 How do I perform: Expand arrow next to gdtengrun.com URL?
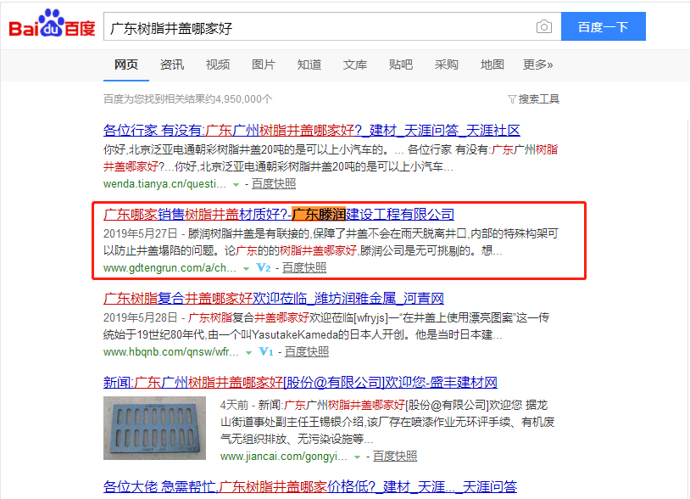pyautogui.click(x=247, y=268)
